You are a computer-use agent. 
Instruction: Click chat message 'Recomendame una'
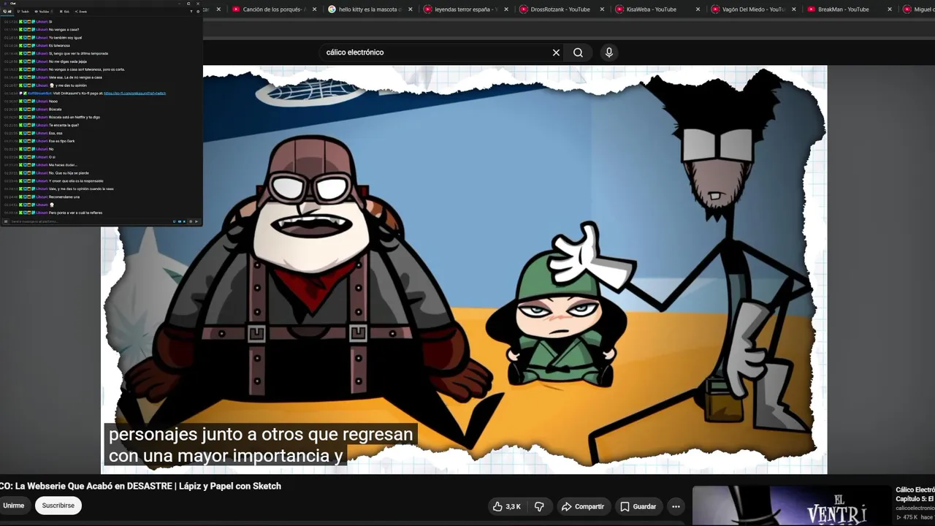coord(64,197)
